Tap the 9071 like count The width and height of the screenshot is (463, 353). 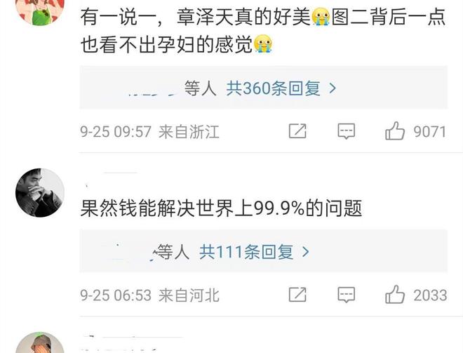(429, 131)
